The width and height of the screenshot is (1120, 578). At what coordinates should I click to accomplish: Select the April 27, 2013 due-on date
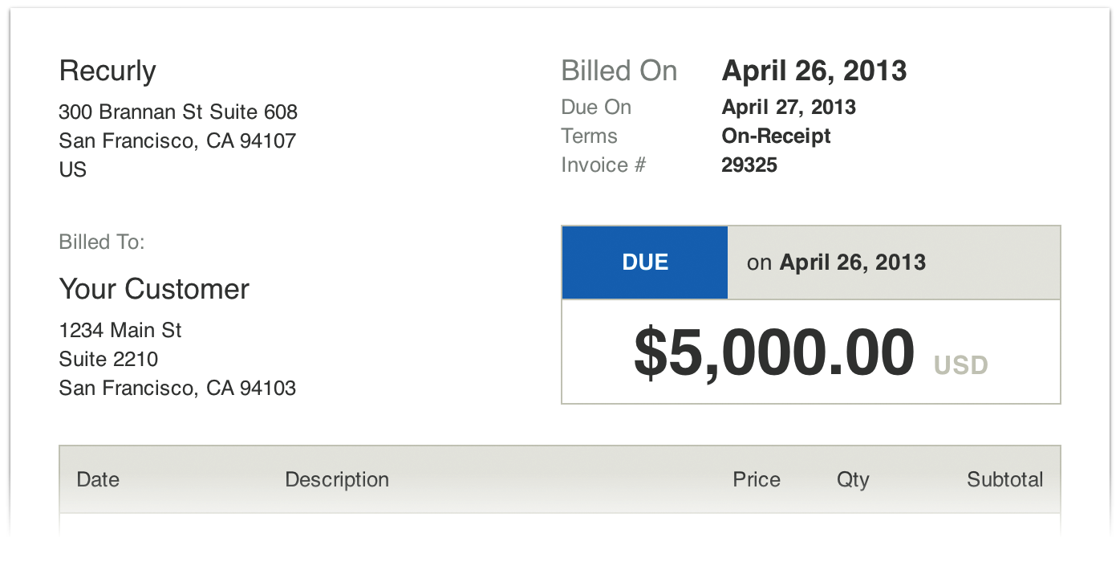point(788,108)
